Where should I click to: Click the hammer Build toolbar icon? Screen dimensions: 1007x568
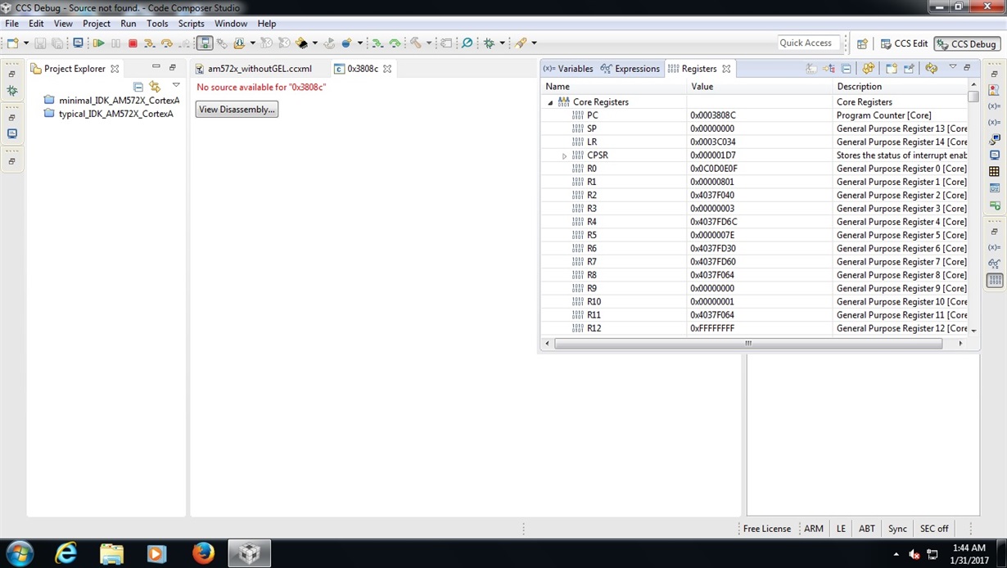pos(415,43)
